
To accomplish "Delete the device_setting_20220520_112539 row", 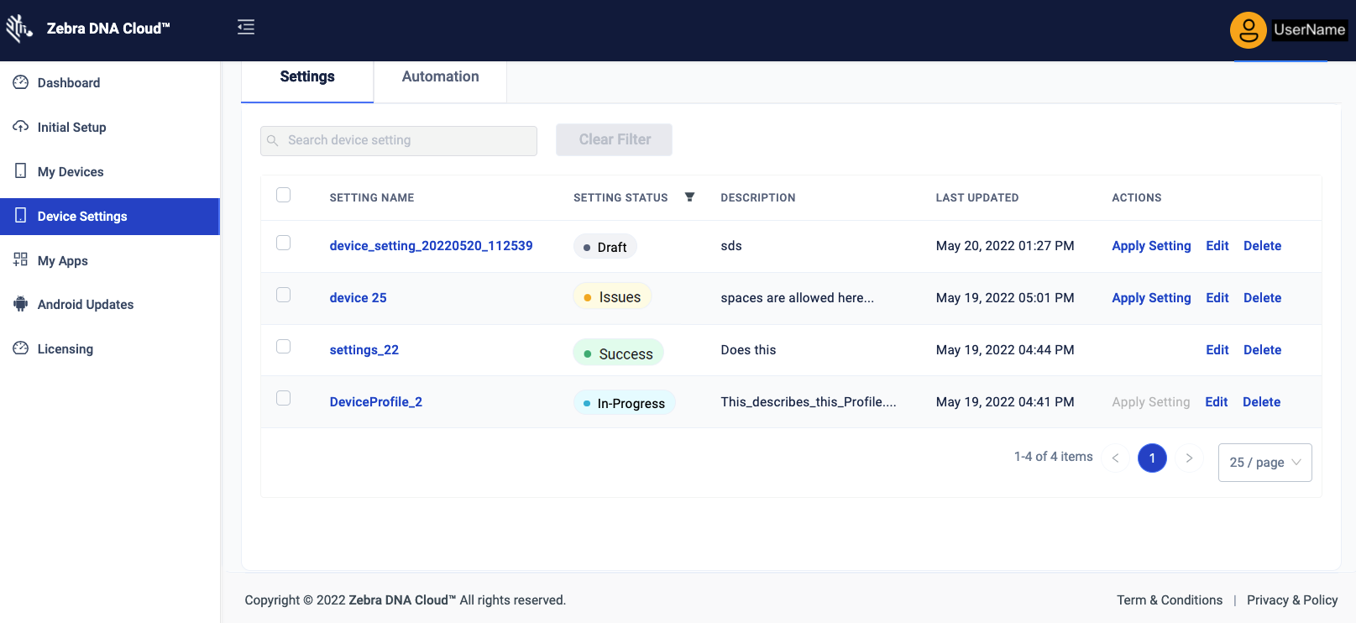I will [1263, 246].
